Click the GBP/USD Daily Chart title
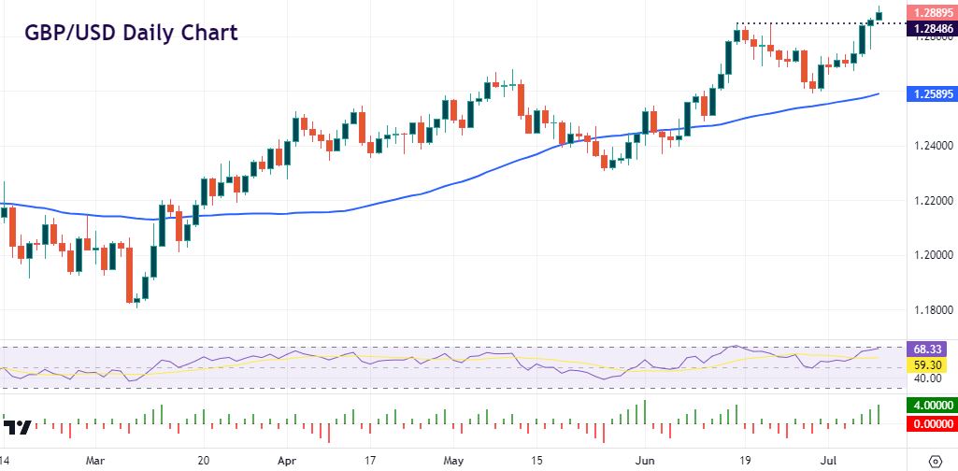The width and height of the screenshot is (958, 471). (131, 33)
